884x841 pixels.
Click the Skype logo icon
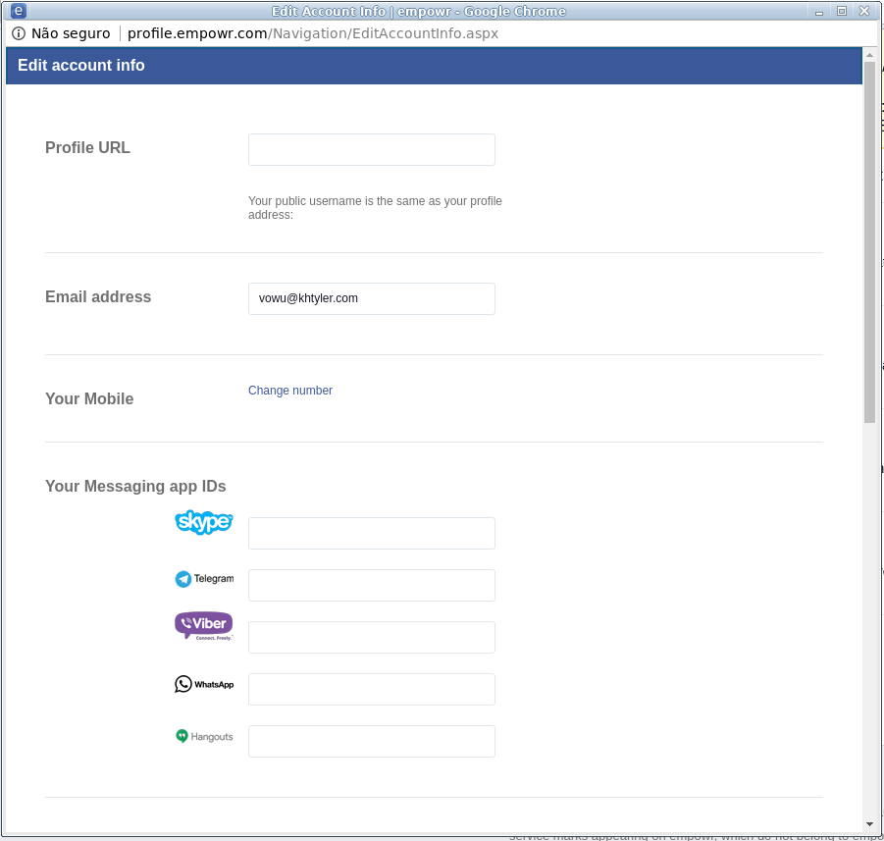(203, 522)
